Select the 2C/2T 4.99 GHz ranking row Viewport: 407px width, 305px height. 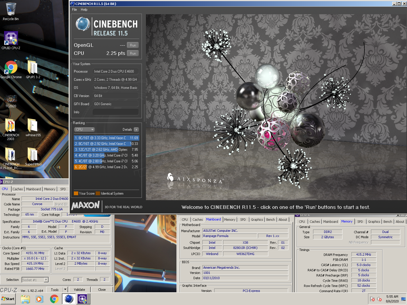tap(106, 167)
